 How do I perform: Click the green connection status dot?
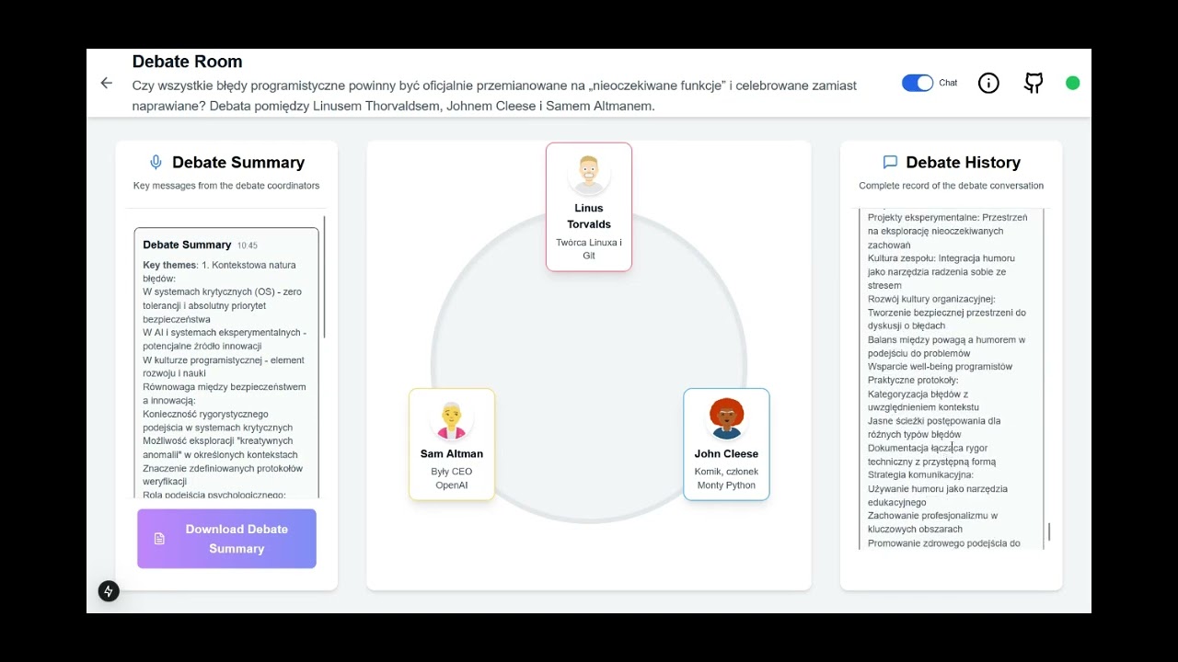point(1072,83)
